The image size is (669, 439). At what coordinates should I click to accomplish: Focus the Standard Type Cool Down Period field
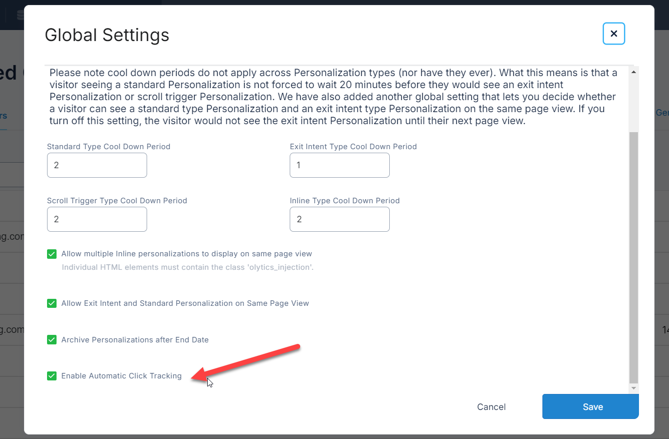(x=97, y=165)
